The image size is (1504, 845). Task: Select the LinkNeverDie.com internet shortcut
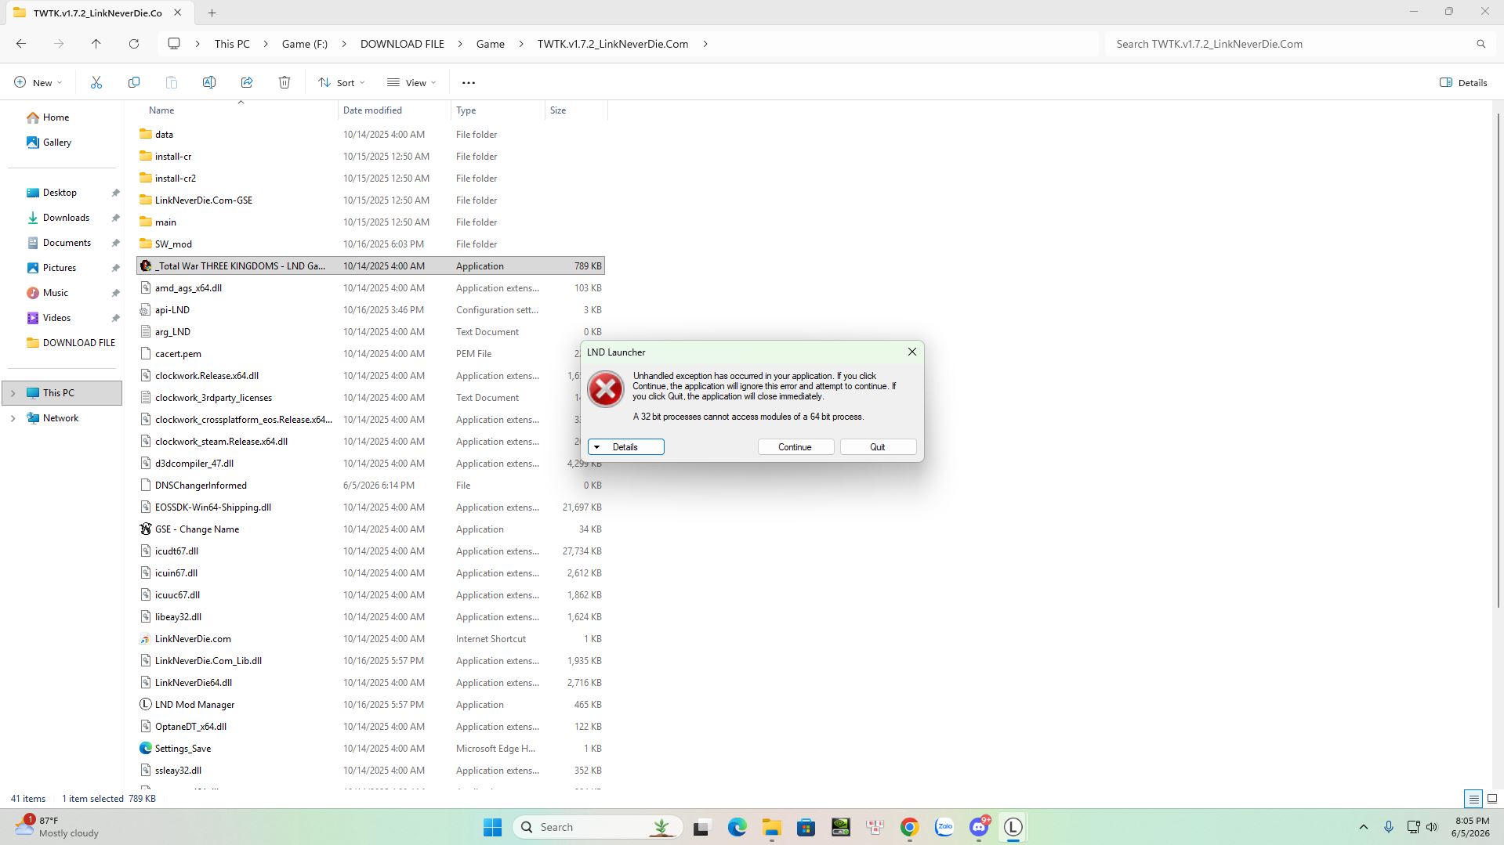tap(193, 639)
